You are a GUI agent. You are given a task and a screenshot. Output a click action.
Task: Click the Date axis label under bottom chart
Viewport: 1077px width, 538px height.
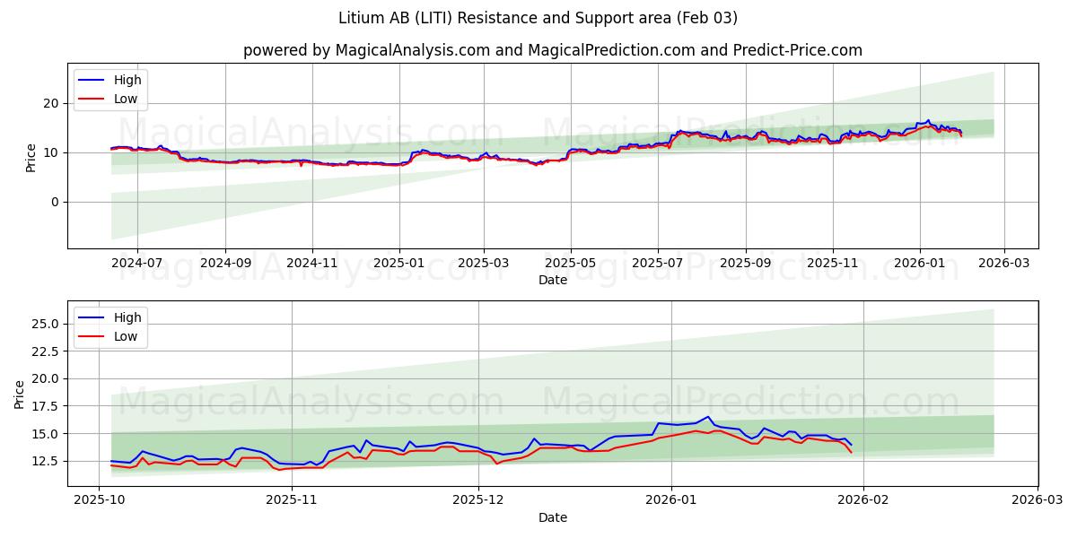[551, 517]
